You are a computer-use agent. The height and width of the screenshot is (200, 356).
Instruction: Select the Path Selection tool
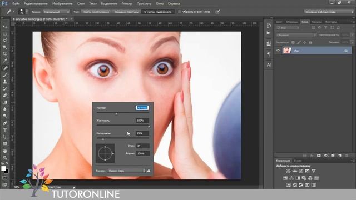coord(5,137)
